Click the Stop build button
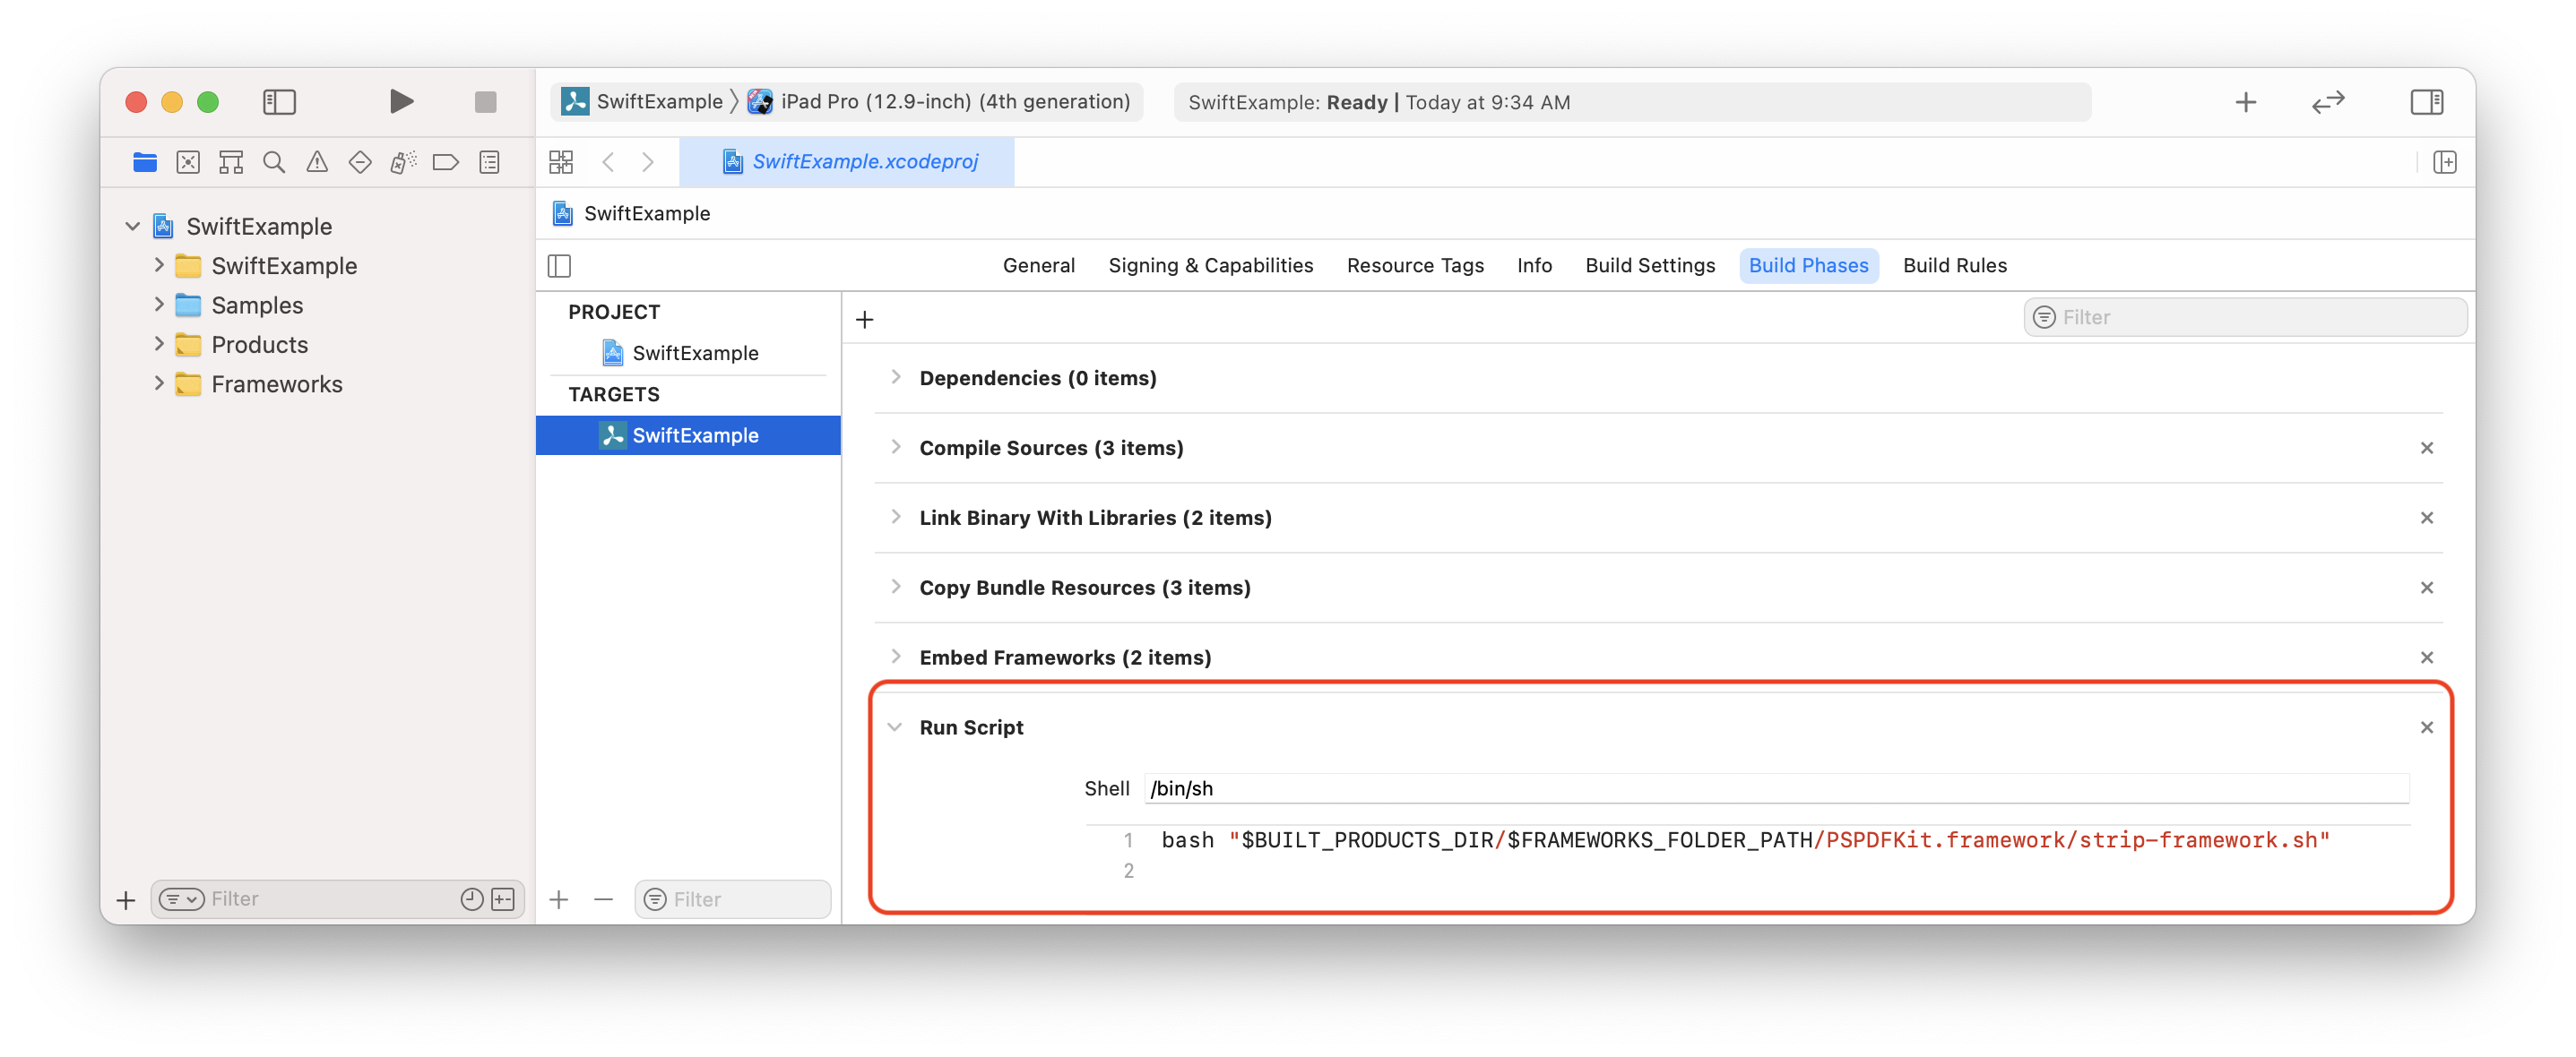The width and height of the screenshot is (2576, 1057). (485, 102)
